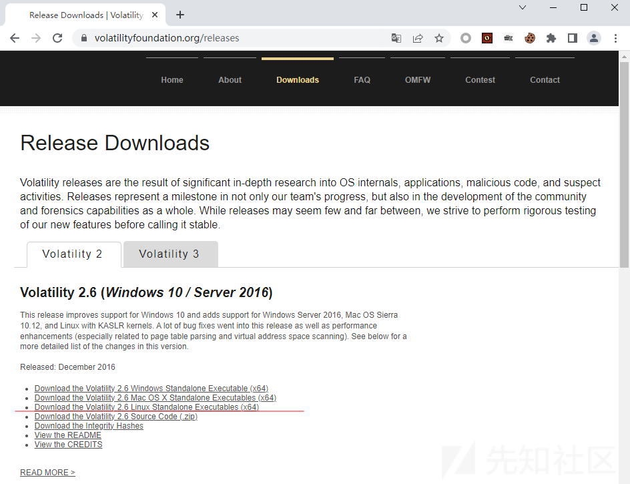This screenshot has height=484, width=630.
Task: Download Volatility 2.6 Linux Standalone Executables
Action: coord(147,407)
